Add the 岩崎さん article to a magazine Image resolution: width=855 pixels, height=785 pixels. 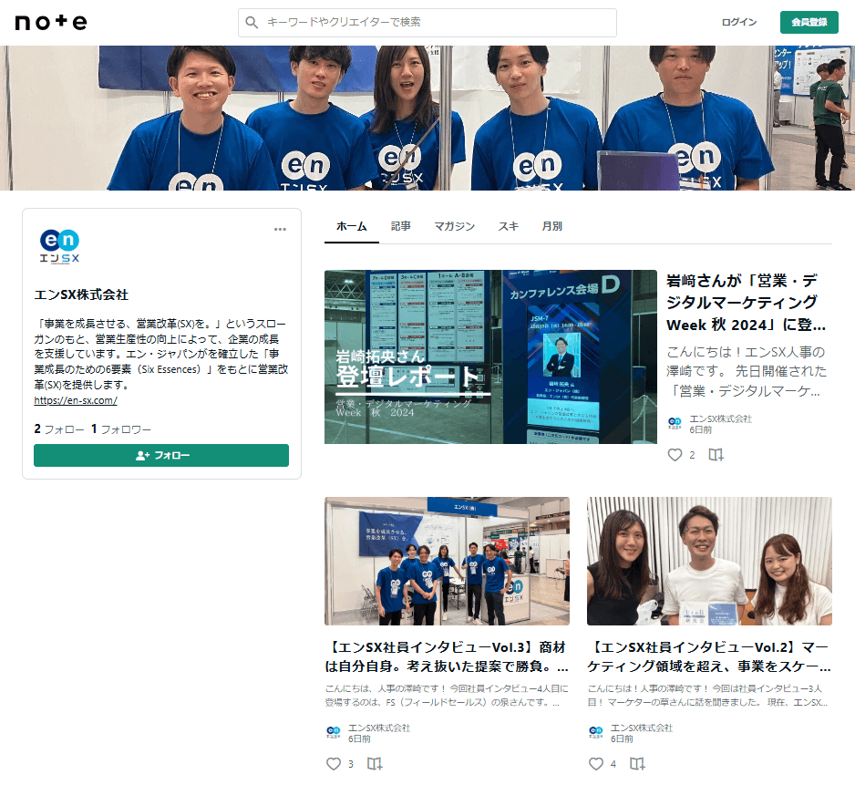click(x=716, y=454)
